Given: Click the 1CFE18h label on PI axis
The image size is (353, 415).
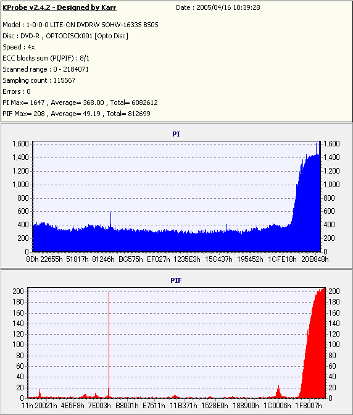Looking at the screenshot, I should point(283,259).
